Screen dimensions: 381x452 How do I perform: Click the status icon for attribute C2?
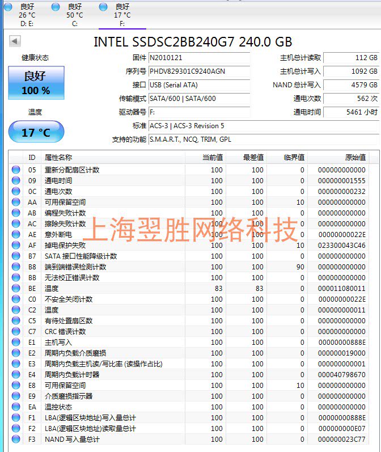point(16,310)
